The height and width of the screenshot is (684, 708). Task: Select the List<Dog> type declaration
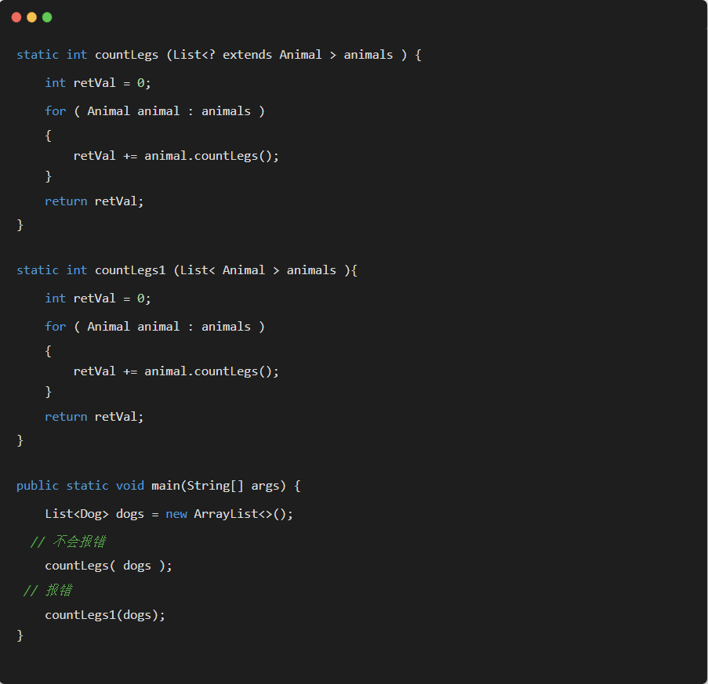tap(77, 514)
